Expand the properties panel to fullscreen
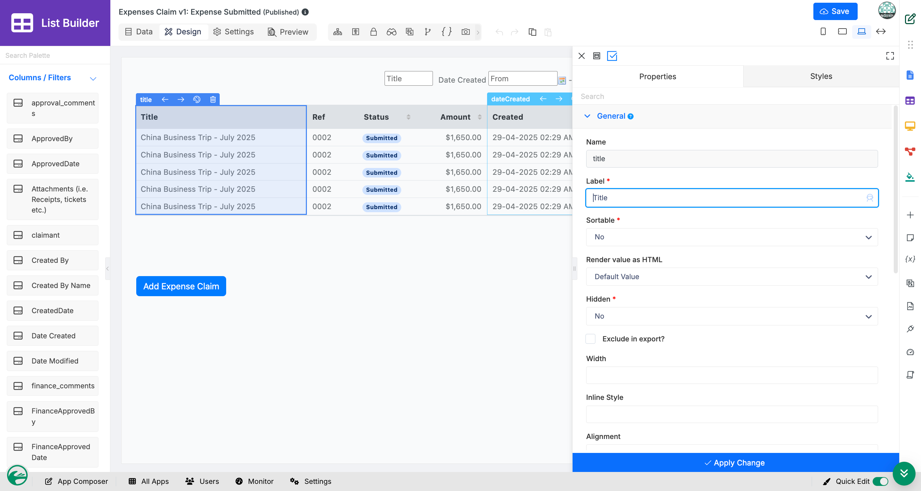This screenshot has height=491, width=921. [x=890, y=56]
